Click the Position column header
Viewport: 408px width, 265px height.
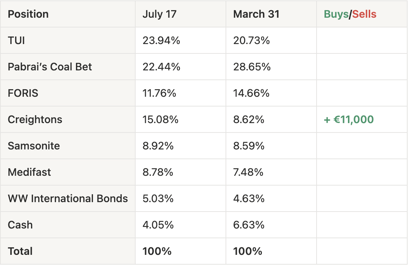pyautogui.click(x=28, y=14)
